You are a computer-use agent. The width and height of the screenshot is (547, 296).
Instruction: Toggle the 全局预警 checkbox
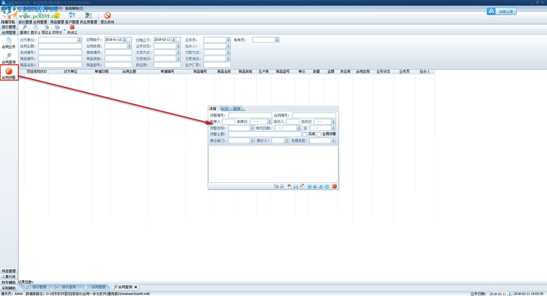[319, 134]
